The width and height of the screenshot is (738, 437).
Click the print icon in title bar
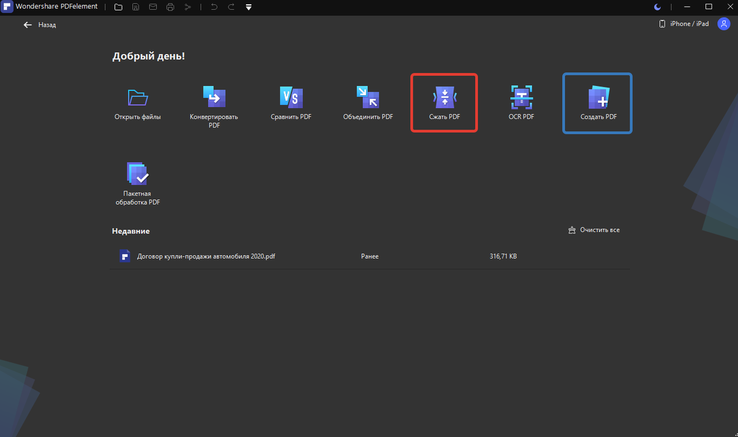(170, 7)
